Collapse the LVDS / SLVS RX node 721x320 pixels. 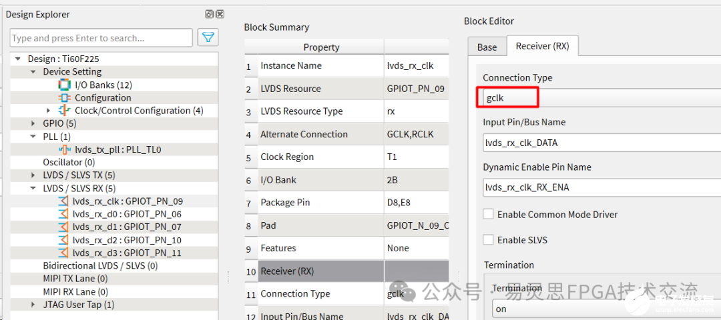[x=34, y=189]
